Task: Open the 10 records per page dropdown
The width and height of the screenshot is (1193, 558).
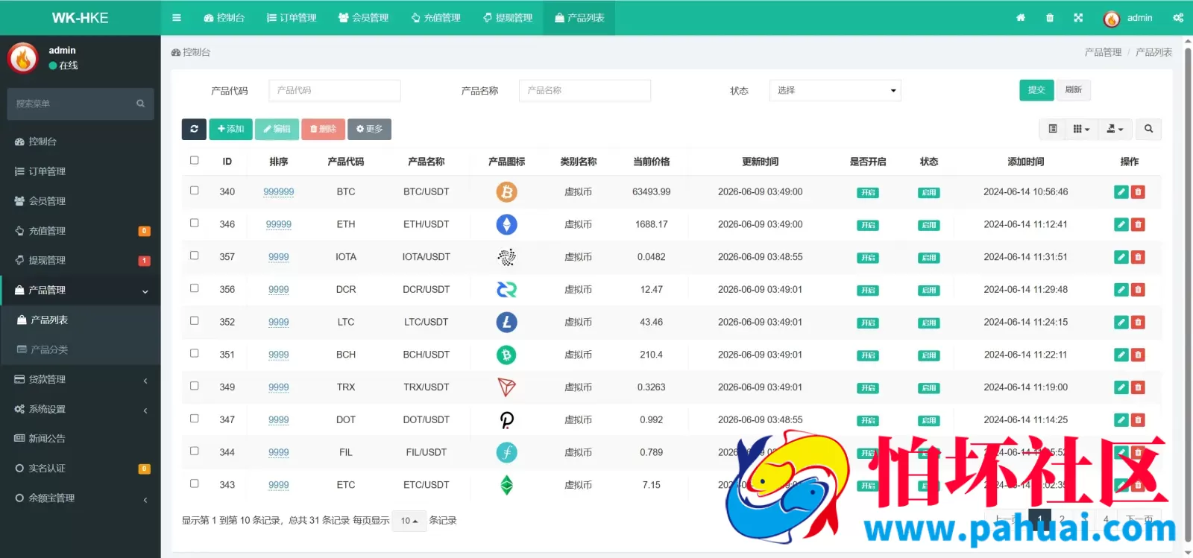Action: coord(409,521)
